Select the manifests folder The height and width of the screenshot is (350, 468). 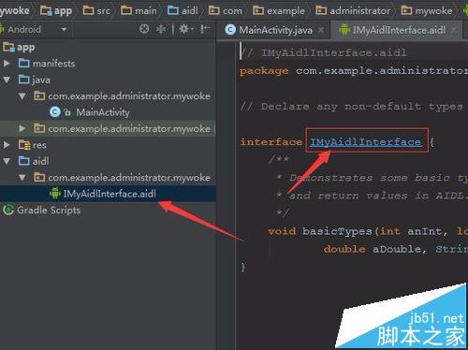[53, 64]
